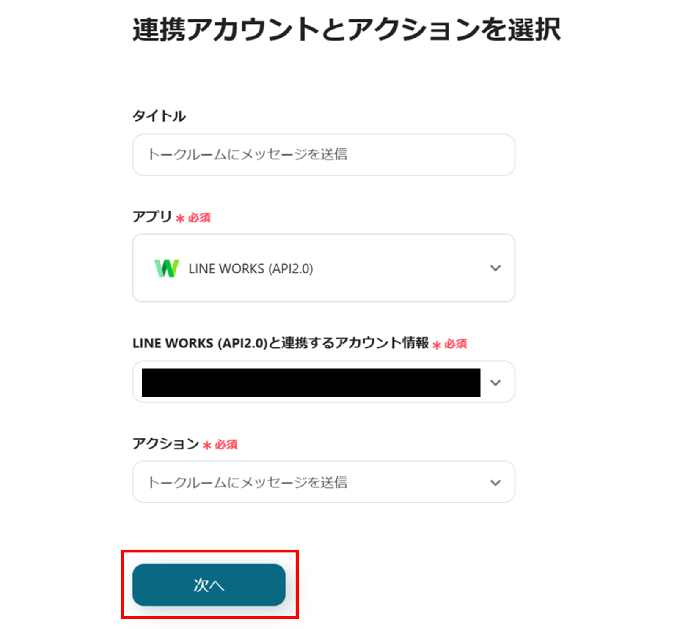Click the 必須 marker beside アカウント情報

(455, 344)
